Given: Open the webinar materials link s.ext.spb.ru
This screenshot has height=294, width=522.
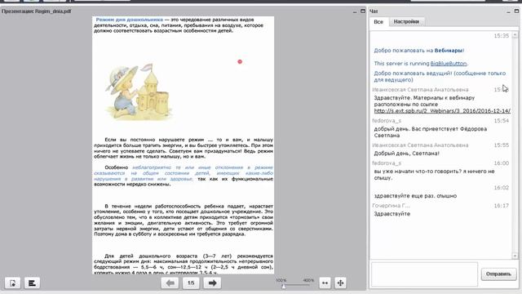Looking at the screenshot, I should pyautogui.click(x=442, y=111).
